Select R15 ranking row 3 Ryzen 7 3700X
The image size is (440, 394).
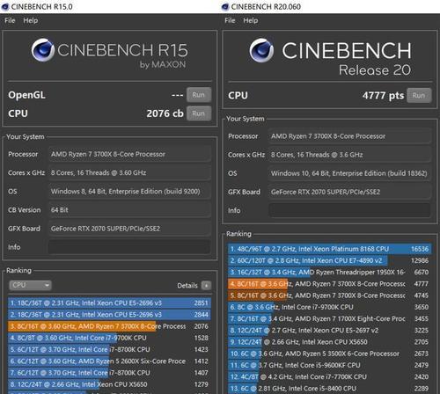tap(109, 326)
